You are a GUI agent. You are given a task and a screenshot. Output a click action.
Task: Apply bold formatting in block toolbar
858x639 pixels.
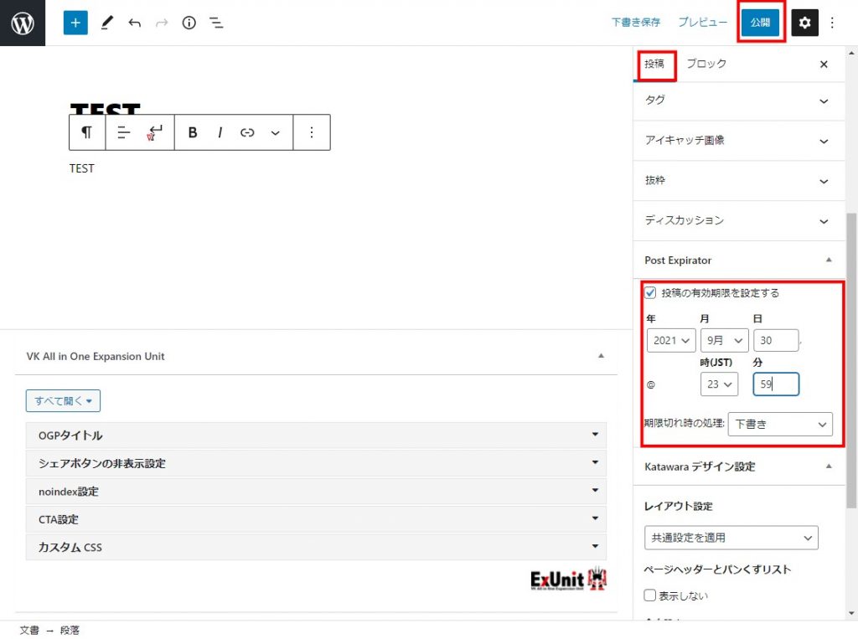[x=193, y=132]
